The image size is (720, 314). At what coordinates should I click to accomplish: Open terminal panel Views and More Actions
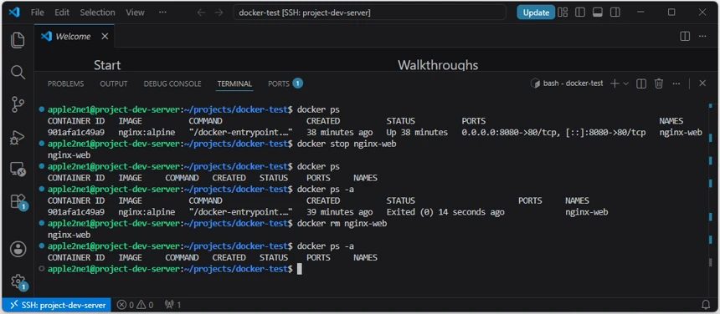pyautogui.click(x=676, y=84)
